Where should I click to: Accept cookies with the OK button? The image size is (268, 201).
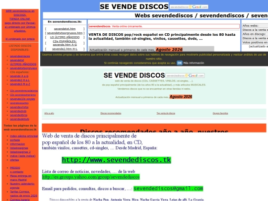tap(180, 63)
